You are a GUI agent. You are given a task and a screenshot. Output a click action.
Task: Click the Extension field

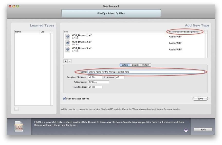(120, 77)
